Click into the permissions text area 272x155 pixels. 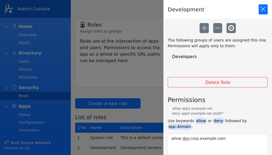point(217,145)
